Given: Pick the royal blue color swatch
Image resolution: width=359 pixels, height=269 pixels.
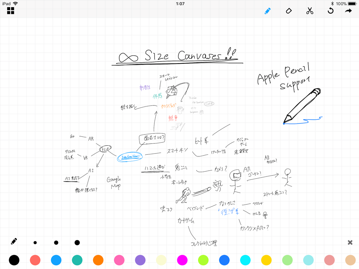Looking at the screenshot, I should pyautogui.click(x=224, y=260).
